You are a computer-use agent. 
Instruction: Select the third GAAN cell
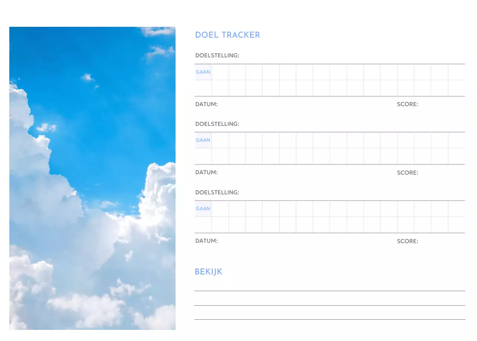(203, 208)
